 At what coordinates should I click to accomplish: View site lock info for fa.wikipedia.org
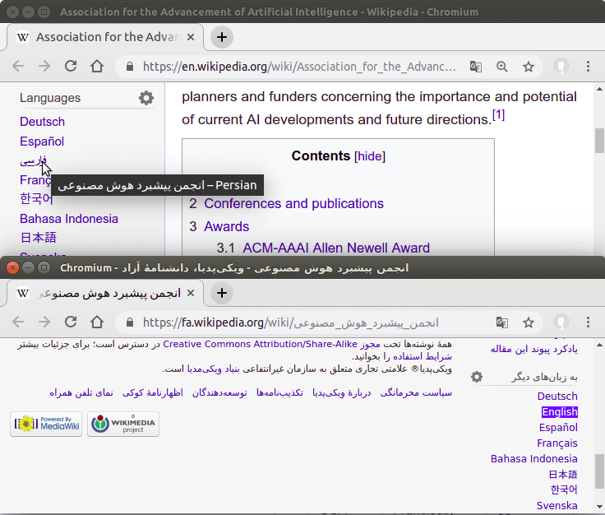pos(130,322)
